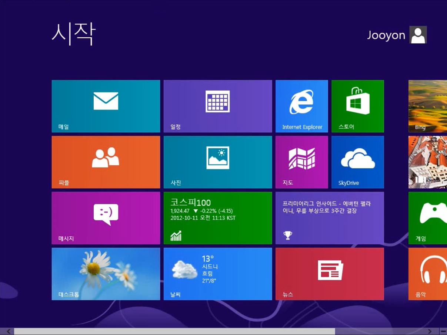Open the People tile (피플)
Image resolution: width=447 pixels, height=335 pixels.
click(106, 162)
